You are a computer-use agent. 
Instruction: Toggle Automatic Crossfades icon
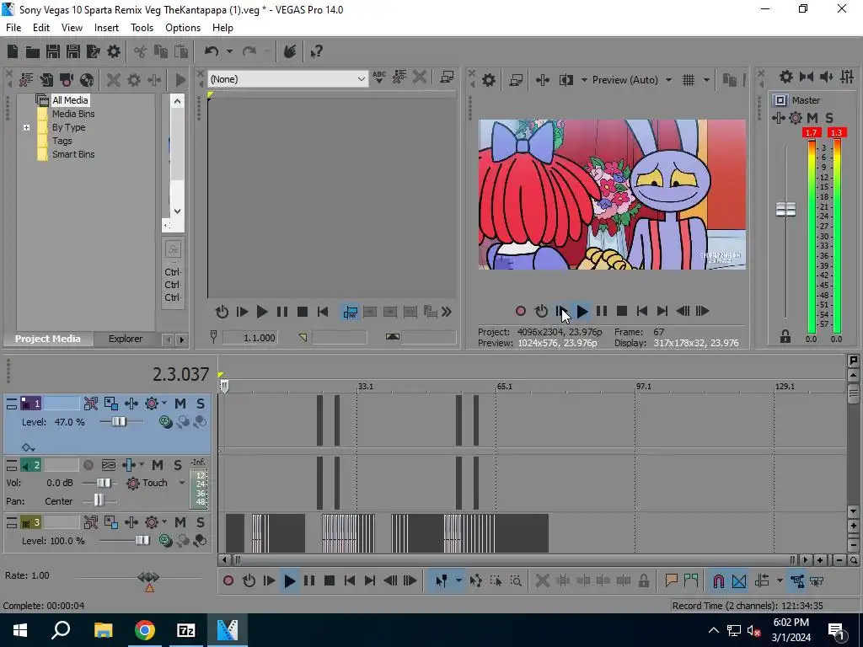click(x=739, y=581)
